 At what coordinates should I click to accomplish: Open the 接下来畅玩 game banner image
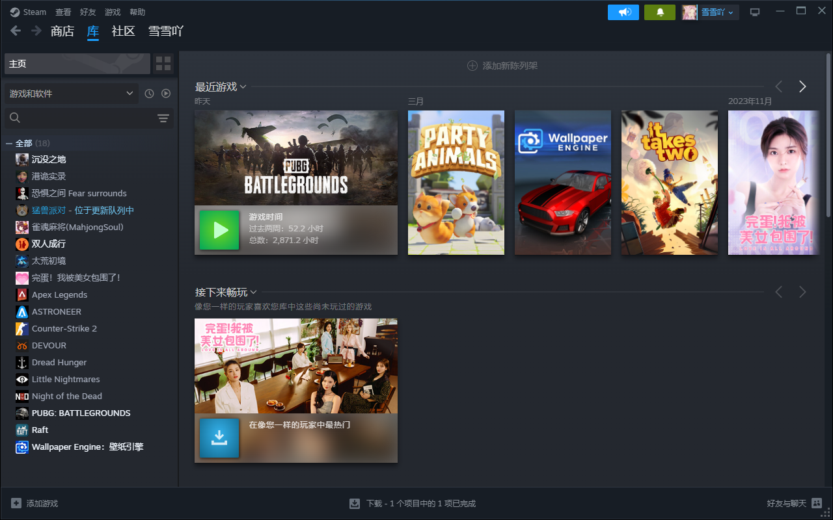(296, 366)
